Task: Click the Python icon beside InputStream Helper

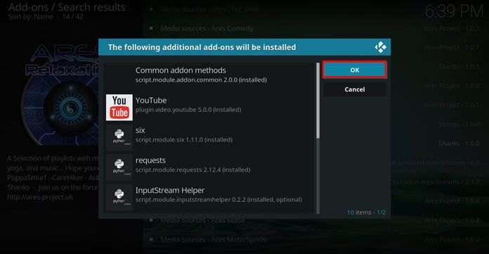Action: click(119, 197)
